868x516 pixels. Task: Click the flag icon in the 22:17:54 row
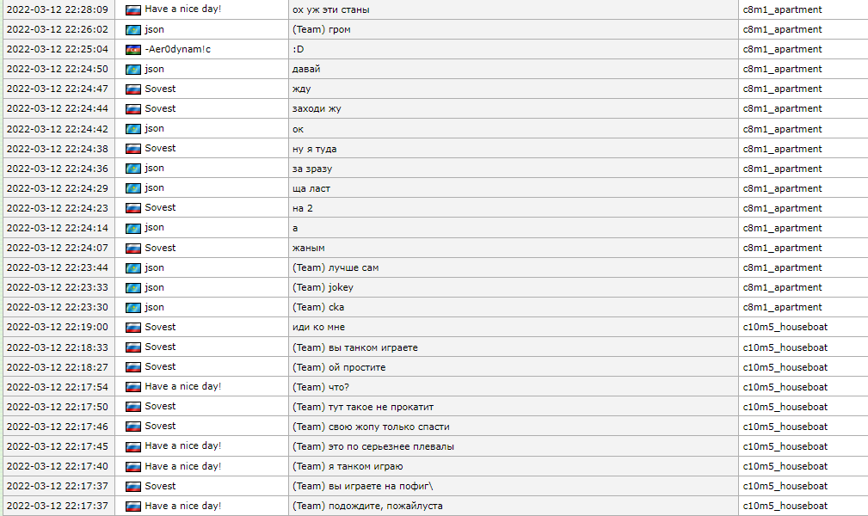(x=132, y=387)
